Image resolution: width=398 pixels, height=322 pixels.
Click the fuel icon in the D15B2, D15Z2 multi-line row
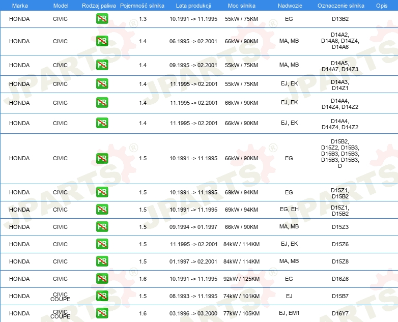pos(102,158)
